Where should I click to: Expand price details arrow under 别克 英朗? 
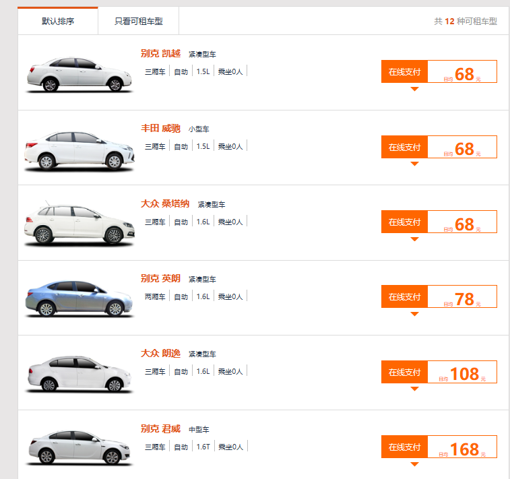point(414,314)
